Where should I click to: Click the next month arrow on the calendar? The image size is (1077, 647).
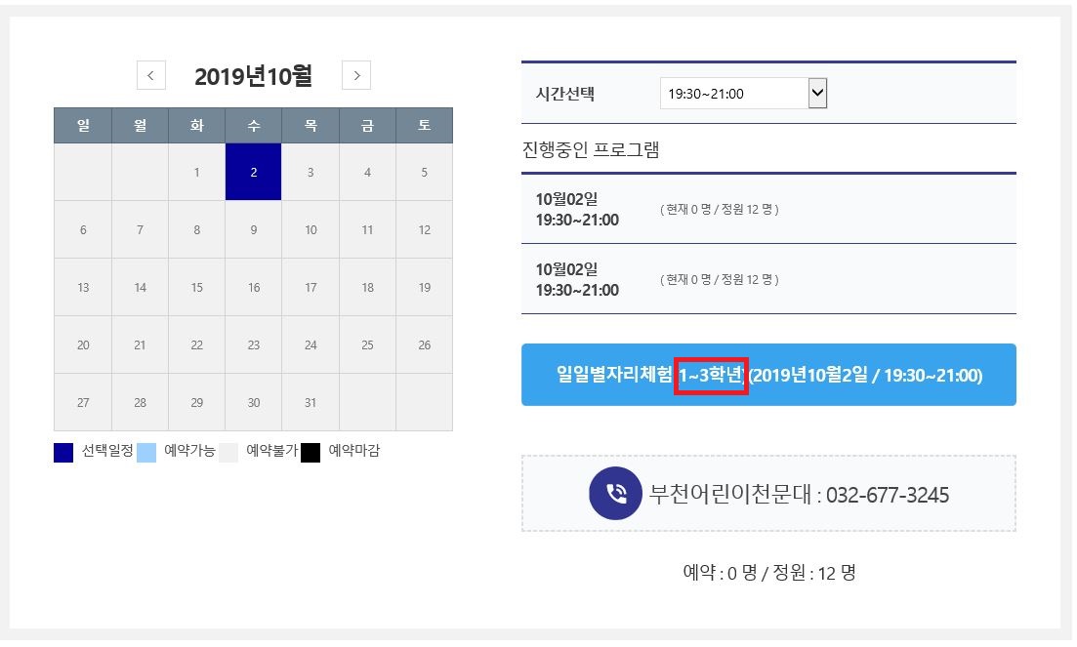pyautogui.click(x=356, y=75)
